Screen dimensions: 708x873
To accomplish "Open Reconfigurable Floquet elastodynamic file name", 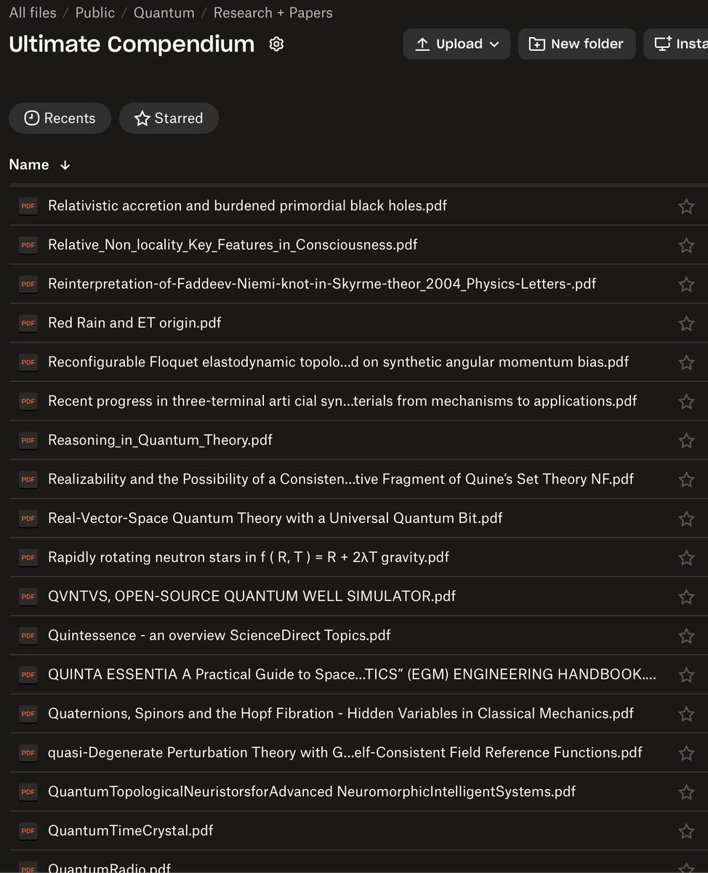I will click(338, 362).
